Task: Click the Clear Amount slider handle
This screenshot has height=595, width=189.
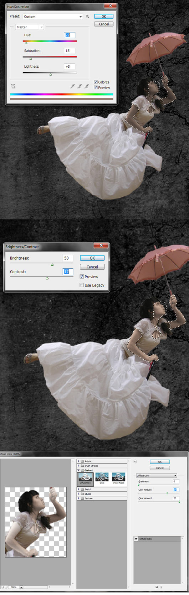Action: coord(179,502)
